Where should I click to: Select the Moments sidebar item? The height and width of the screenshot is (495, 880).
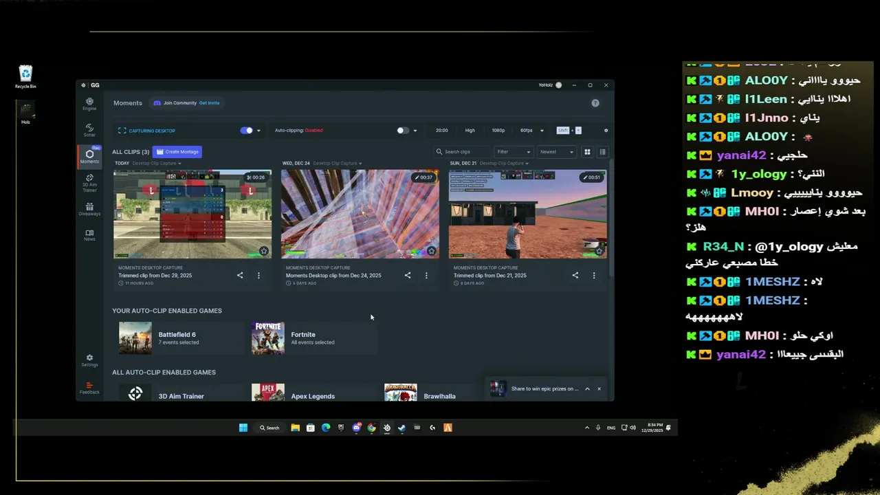(x=89, y=157)
